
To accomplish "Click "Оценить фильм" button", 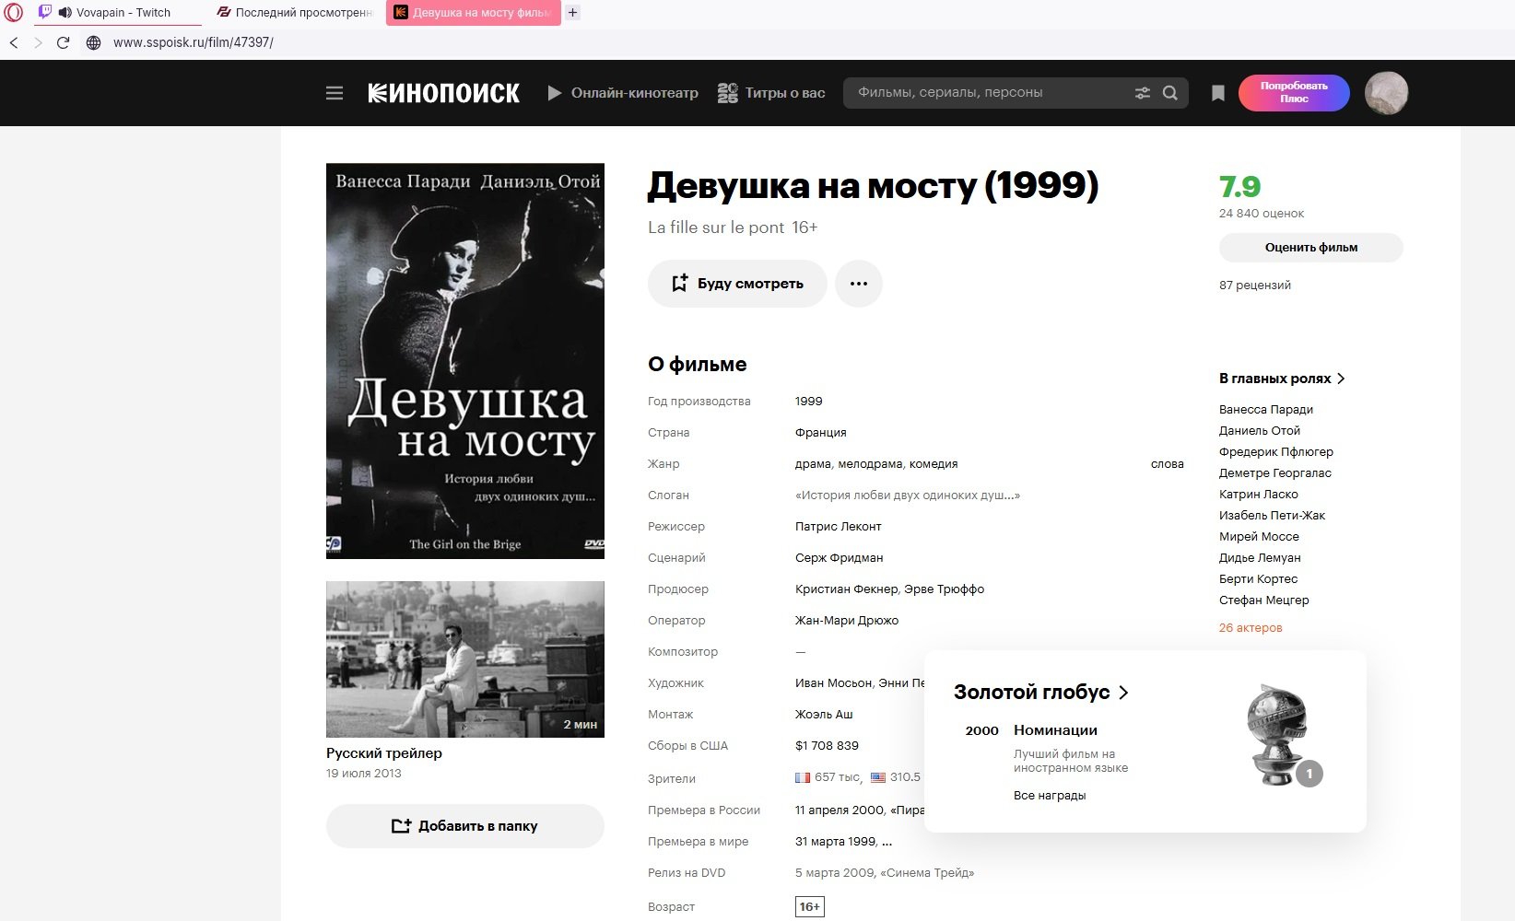I will tap(1310, 248).
